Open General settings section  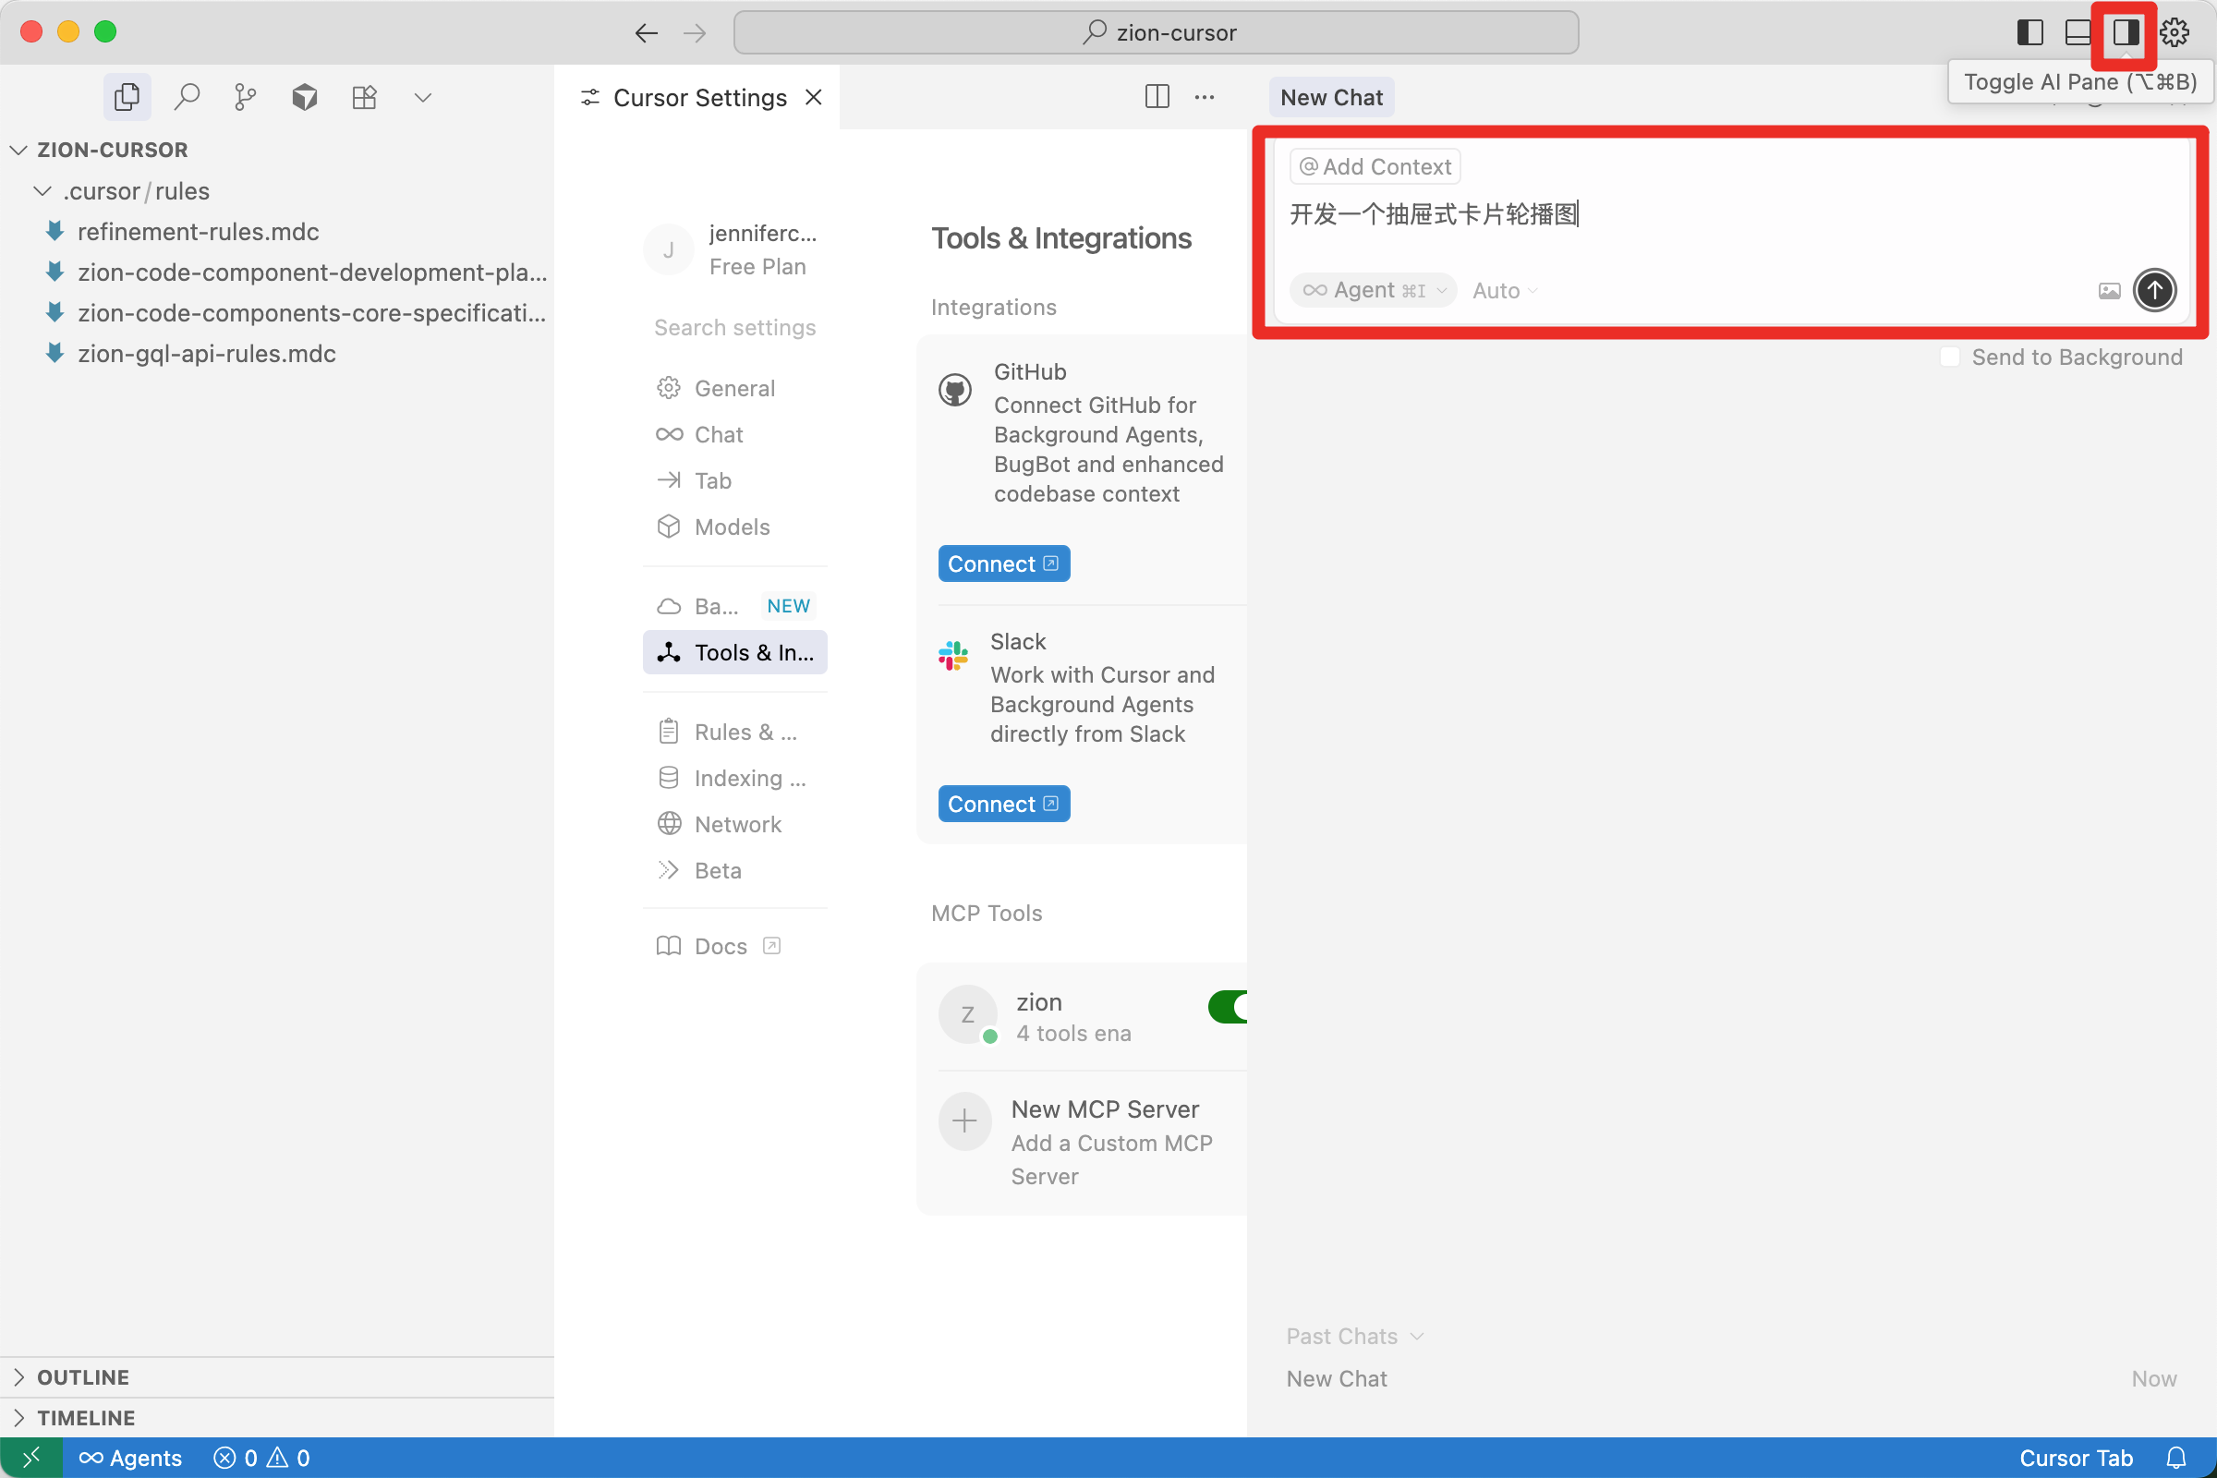(x=734, y=388)
